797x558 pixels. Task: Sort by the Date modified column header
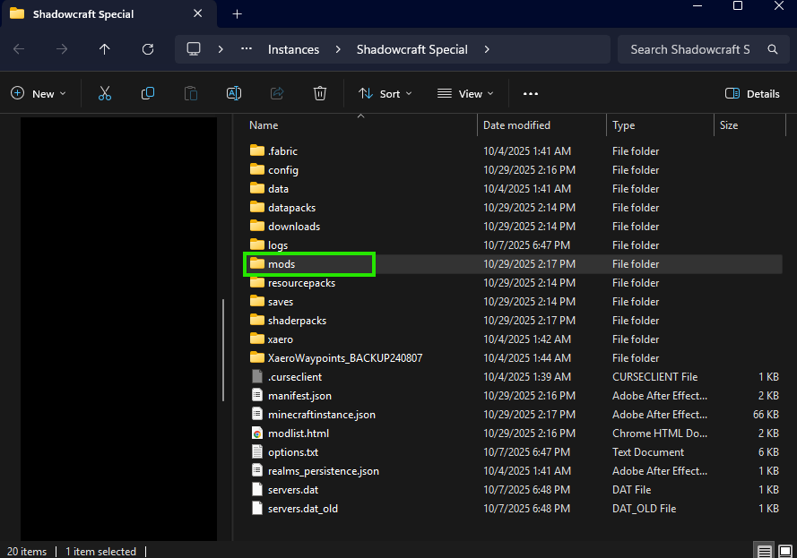click(x=516, y=125)
